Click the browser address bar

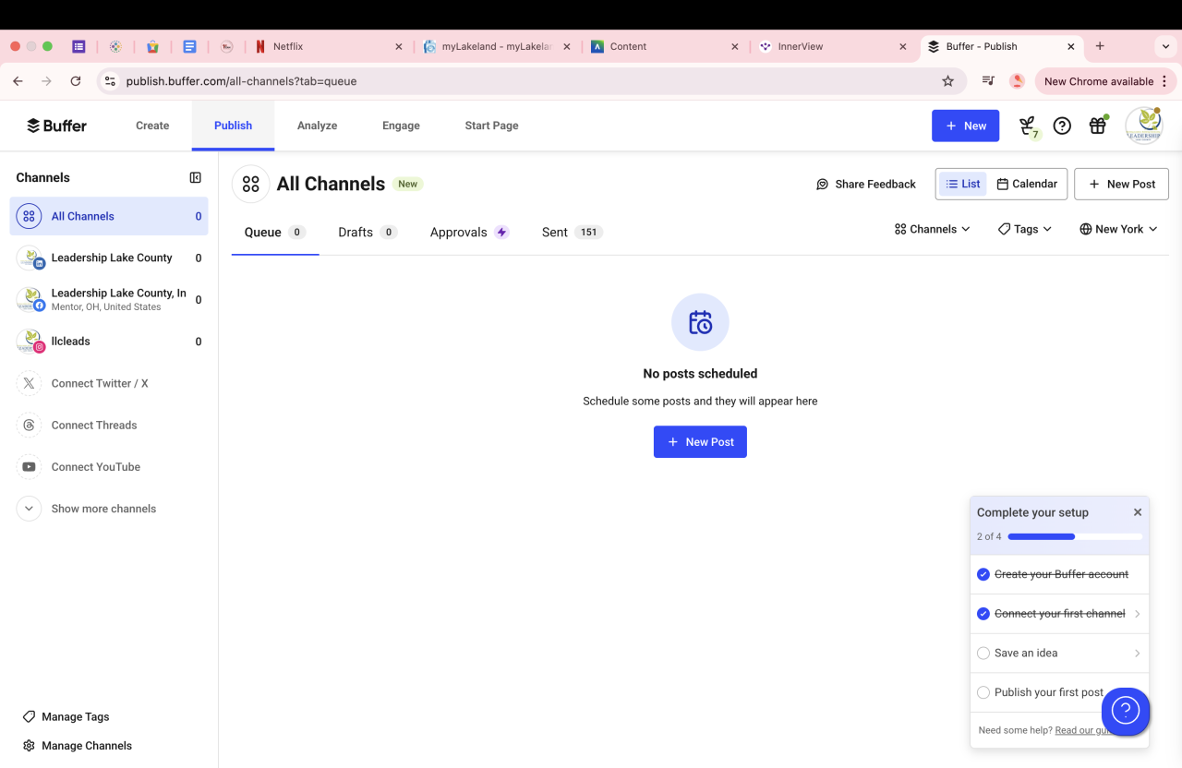point(526,81)
